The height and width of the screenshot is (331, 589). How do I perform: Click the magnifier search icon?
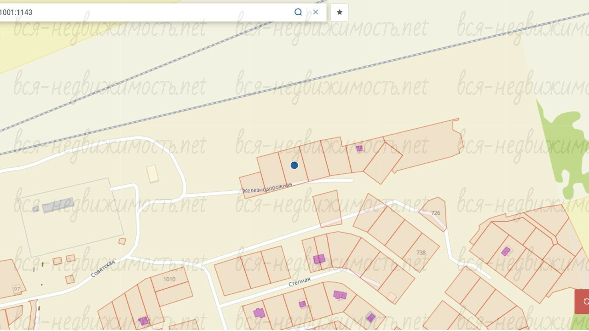coord(298,12)
